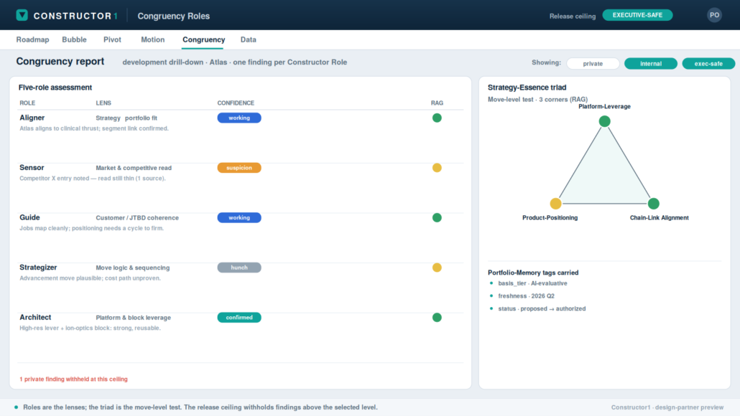Click the 'status · proposed → authorized' tag
This screenshot has width=740, height=416.
point(542,309)
